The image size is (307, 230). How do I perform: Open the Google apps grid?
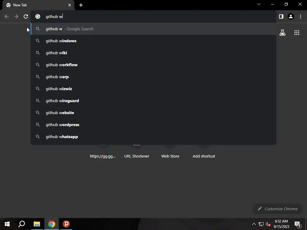[x=297, y=33]
